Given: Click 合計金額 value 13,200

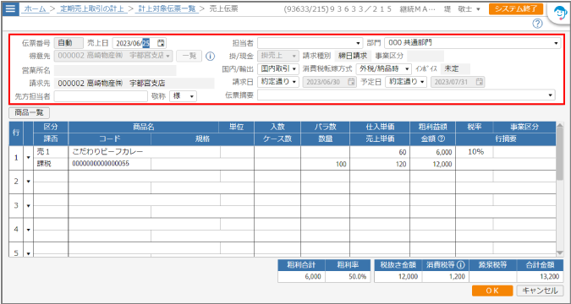Looking at the screenshot, I should pyautogui.click(x=540, y=277).
